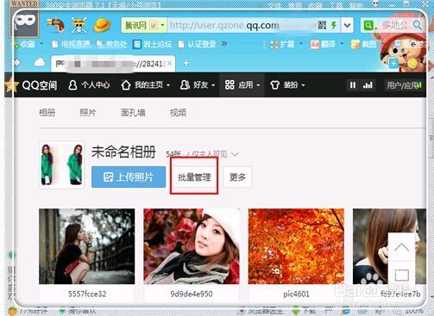Open the photo thumbnail named 5557fcce32
Viewport: 434px width, 316px height.
coord(87,246)
